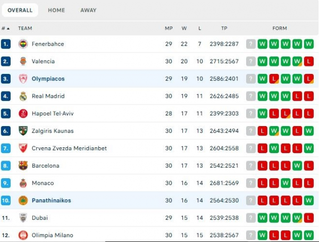Click the Valencia team logo

click(23, 61)
